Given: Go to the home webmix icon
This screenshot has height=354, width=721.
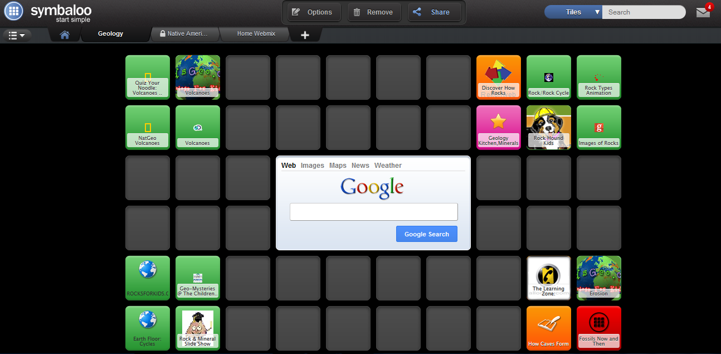Looking at the screenshot, I should click(65, 35).
